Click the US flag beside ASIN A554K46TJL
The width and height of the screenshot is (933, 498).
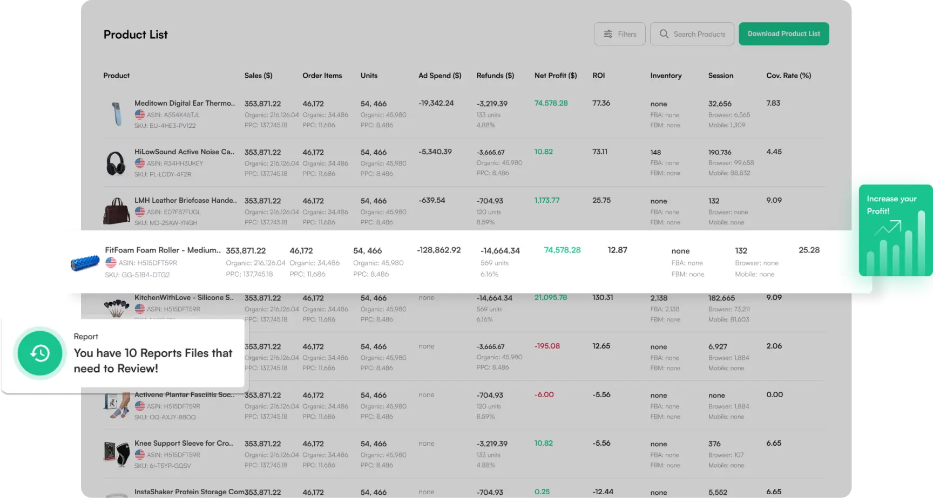click(140, 115)
